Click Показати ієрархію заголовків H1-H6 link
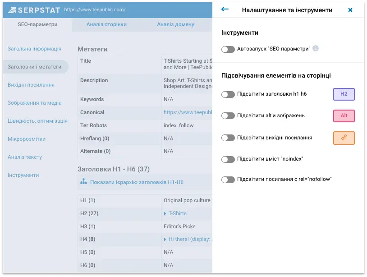 [x=136, y=182]
